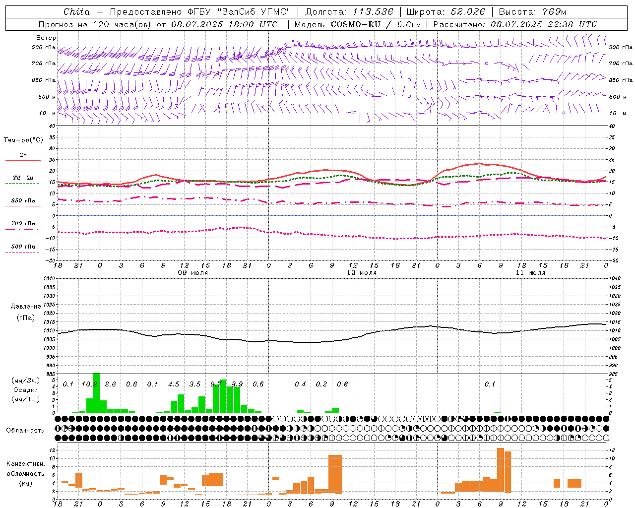The width and height of the screenshot is (635, 508).
Task: Click the "10 июля" date label
Action: (362, 273)
